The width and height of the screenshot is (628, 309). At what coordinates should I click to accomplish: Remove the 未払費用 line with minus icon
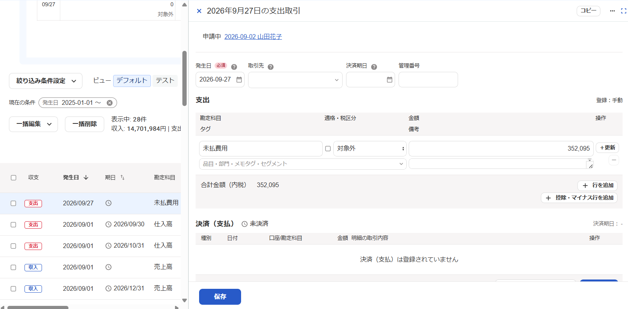614,160
